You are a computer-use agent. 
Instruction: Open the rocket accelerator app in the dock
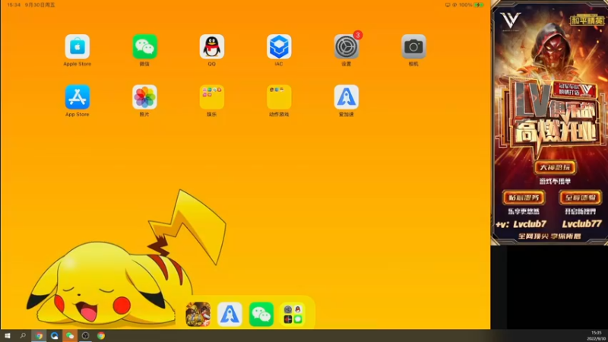click(x=230, y=314)
